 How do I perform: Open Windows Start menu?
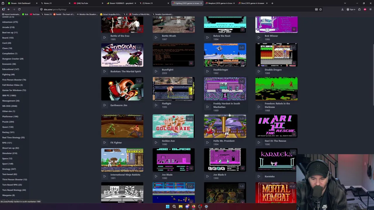167,206
